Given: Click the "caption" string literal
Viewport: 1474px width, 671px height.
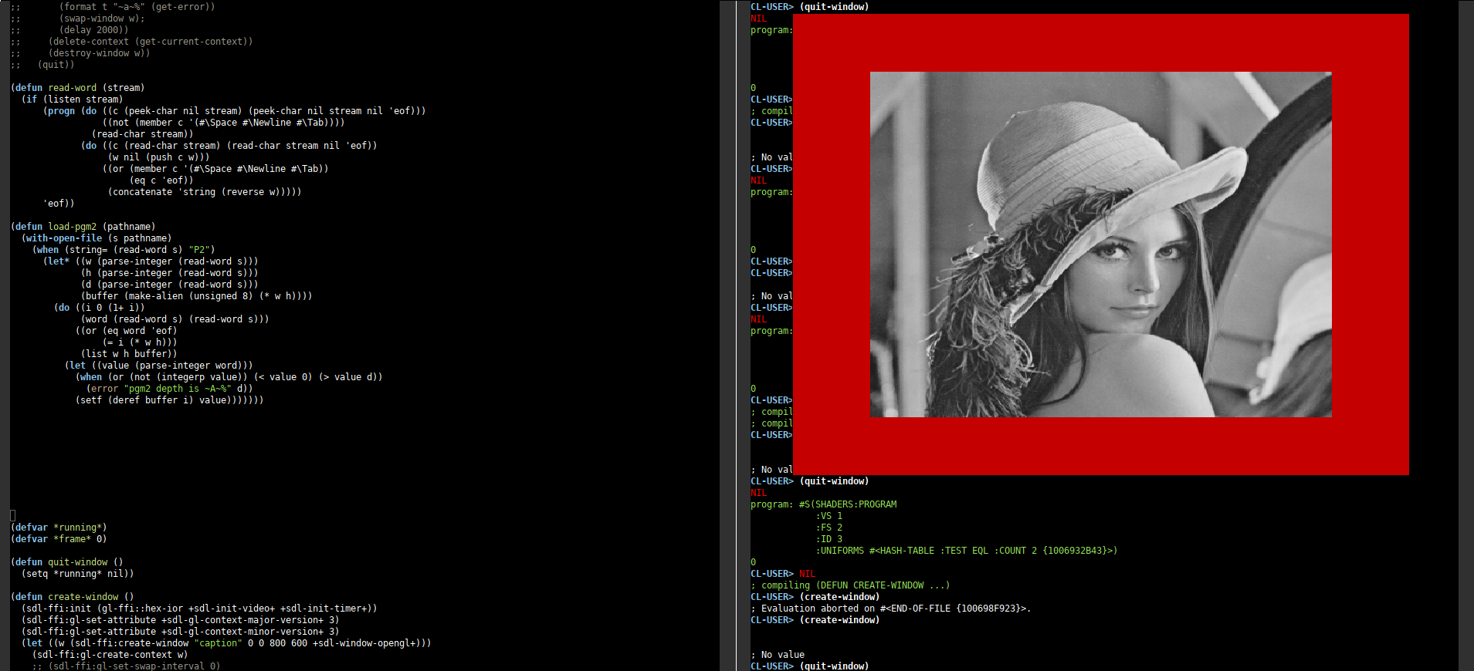Looking at the screenshot, I should pyautogui.click(x=218, y=643).
